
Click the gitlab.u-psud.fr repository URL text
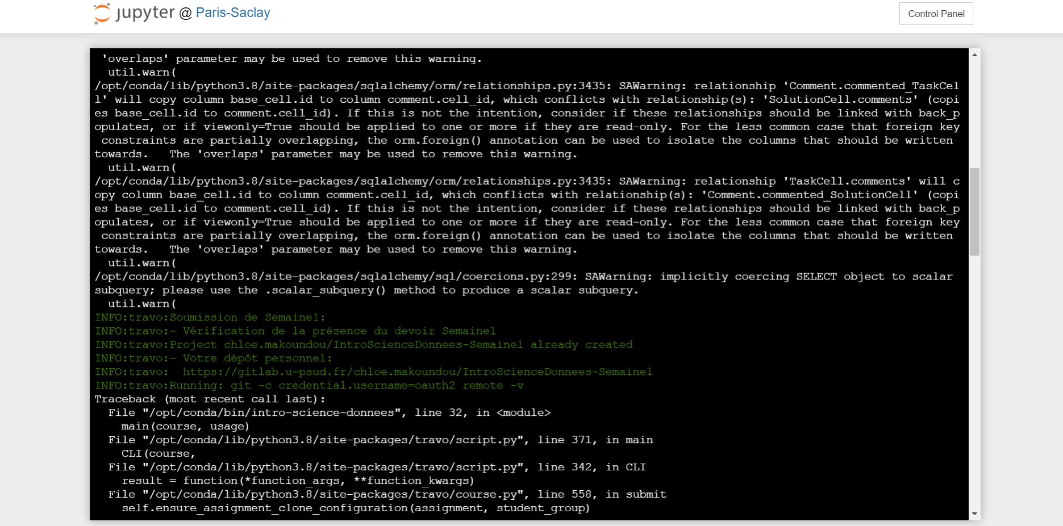[x=418, y=372]
